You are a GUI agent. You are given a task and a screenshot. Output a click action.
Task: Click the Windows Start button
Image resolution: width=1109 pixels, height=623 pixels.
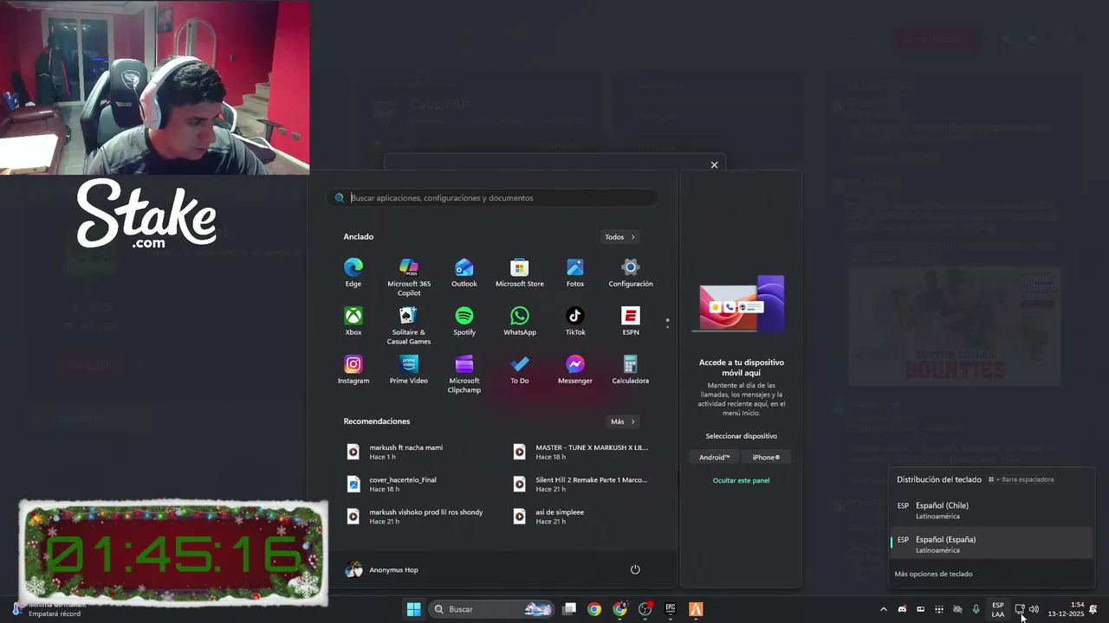click(413, 609)
